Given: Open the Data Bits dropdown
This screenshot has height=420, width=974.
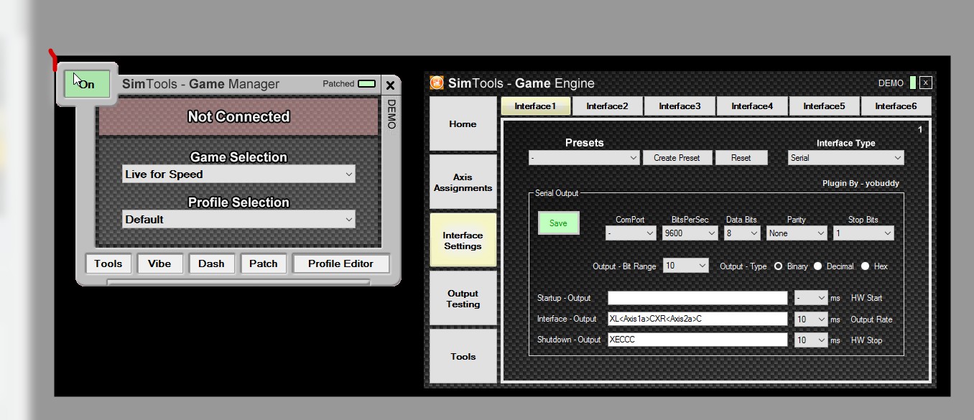Looking at the screenshot, I should point(742,233).
